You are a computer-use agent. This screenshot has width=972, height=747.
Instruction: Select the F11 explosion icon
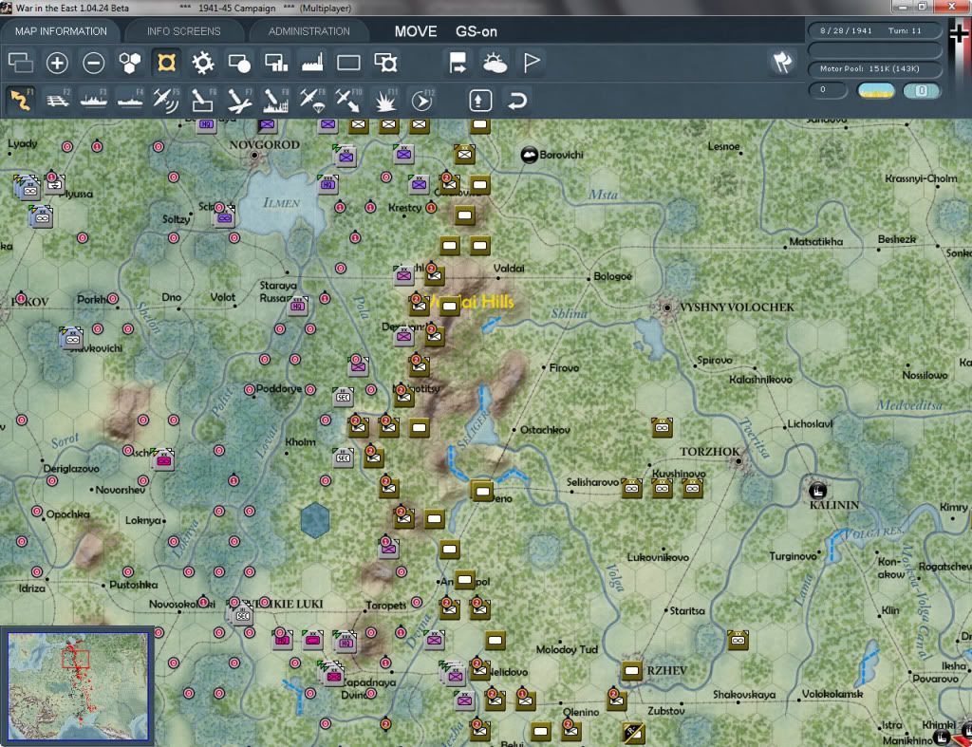(385, 100)
